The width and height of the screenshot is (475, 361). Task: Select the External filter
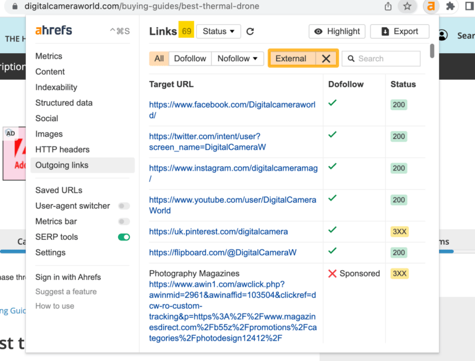click(x=292, y=59)
